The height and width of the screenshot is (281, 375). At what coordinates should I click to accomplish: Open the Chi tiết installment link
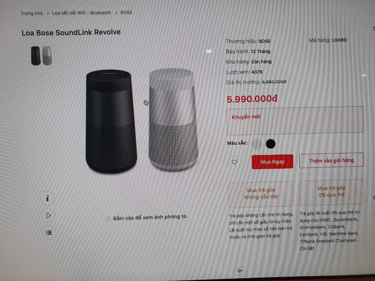[x=307, y=249]
